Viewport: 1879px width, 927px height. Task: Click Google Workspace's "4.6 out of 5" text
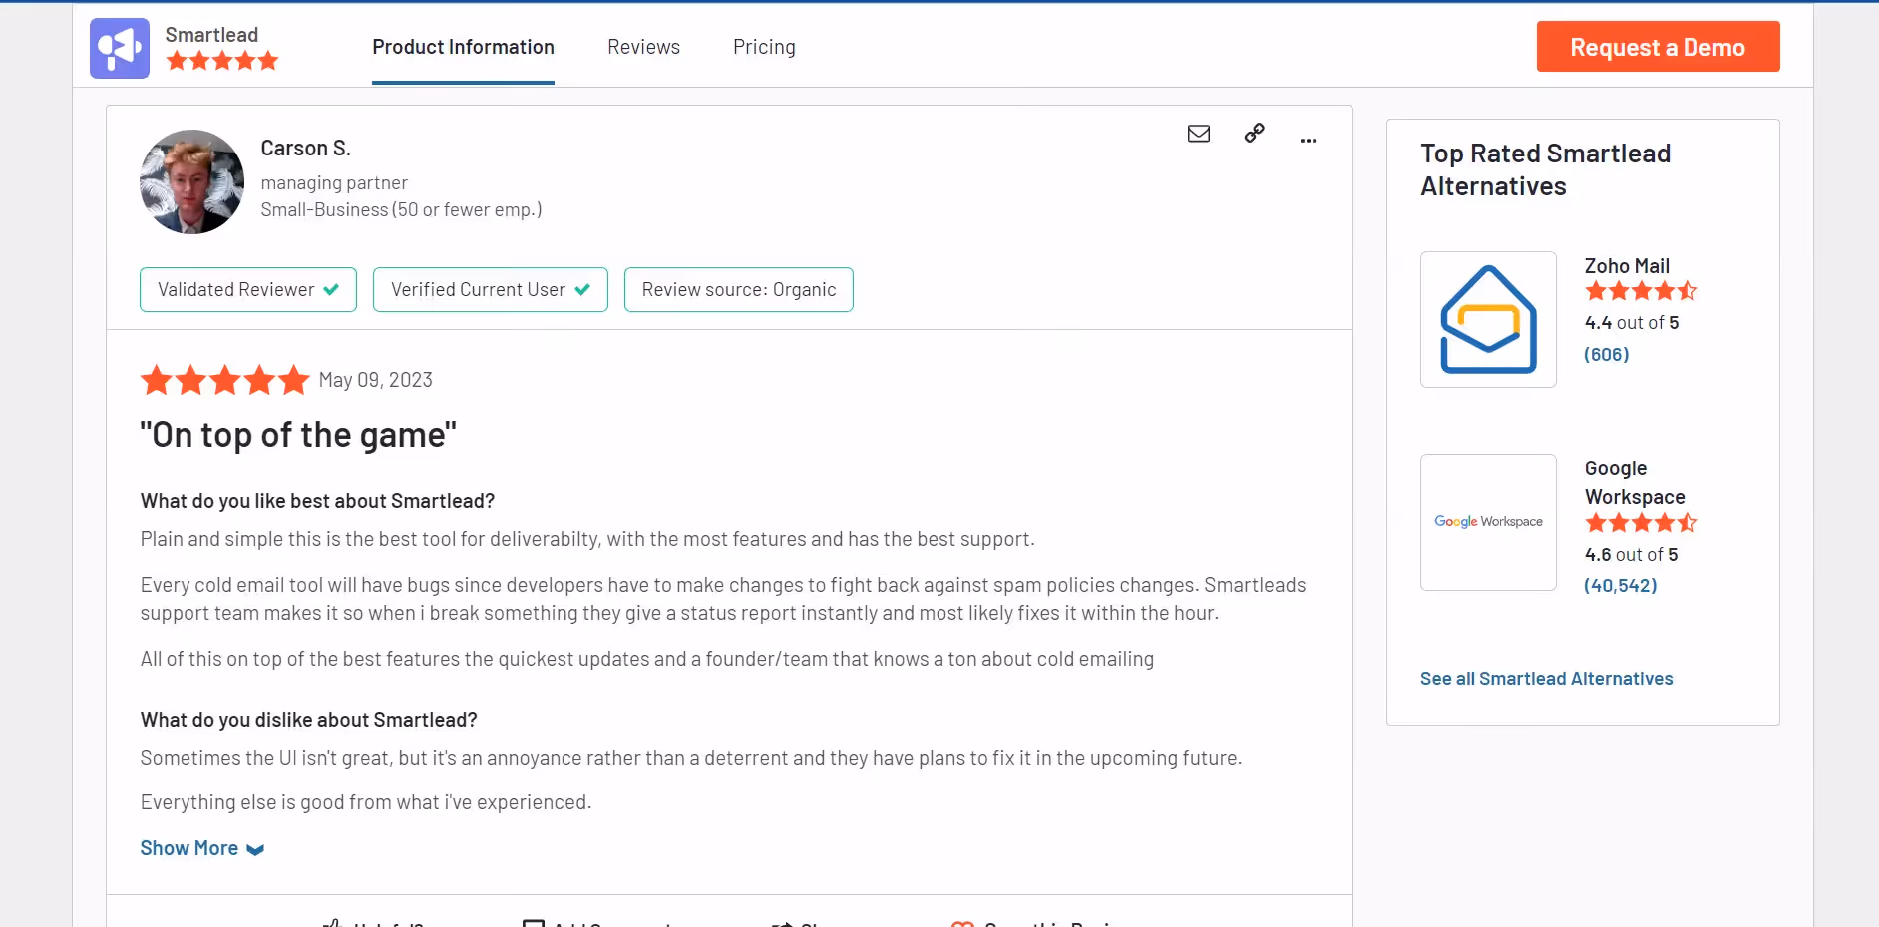(x=1632, y=555)
